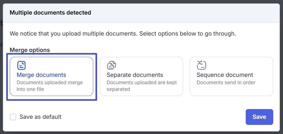Tick the Save as default checkbox
The width and height of the screenshot is (283, 134).
click(13, 117)
